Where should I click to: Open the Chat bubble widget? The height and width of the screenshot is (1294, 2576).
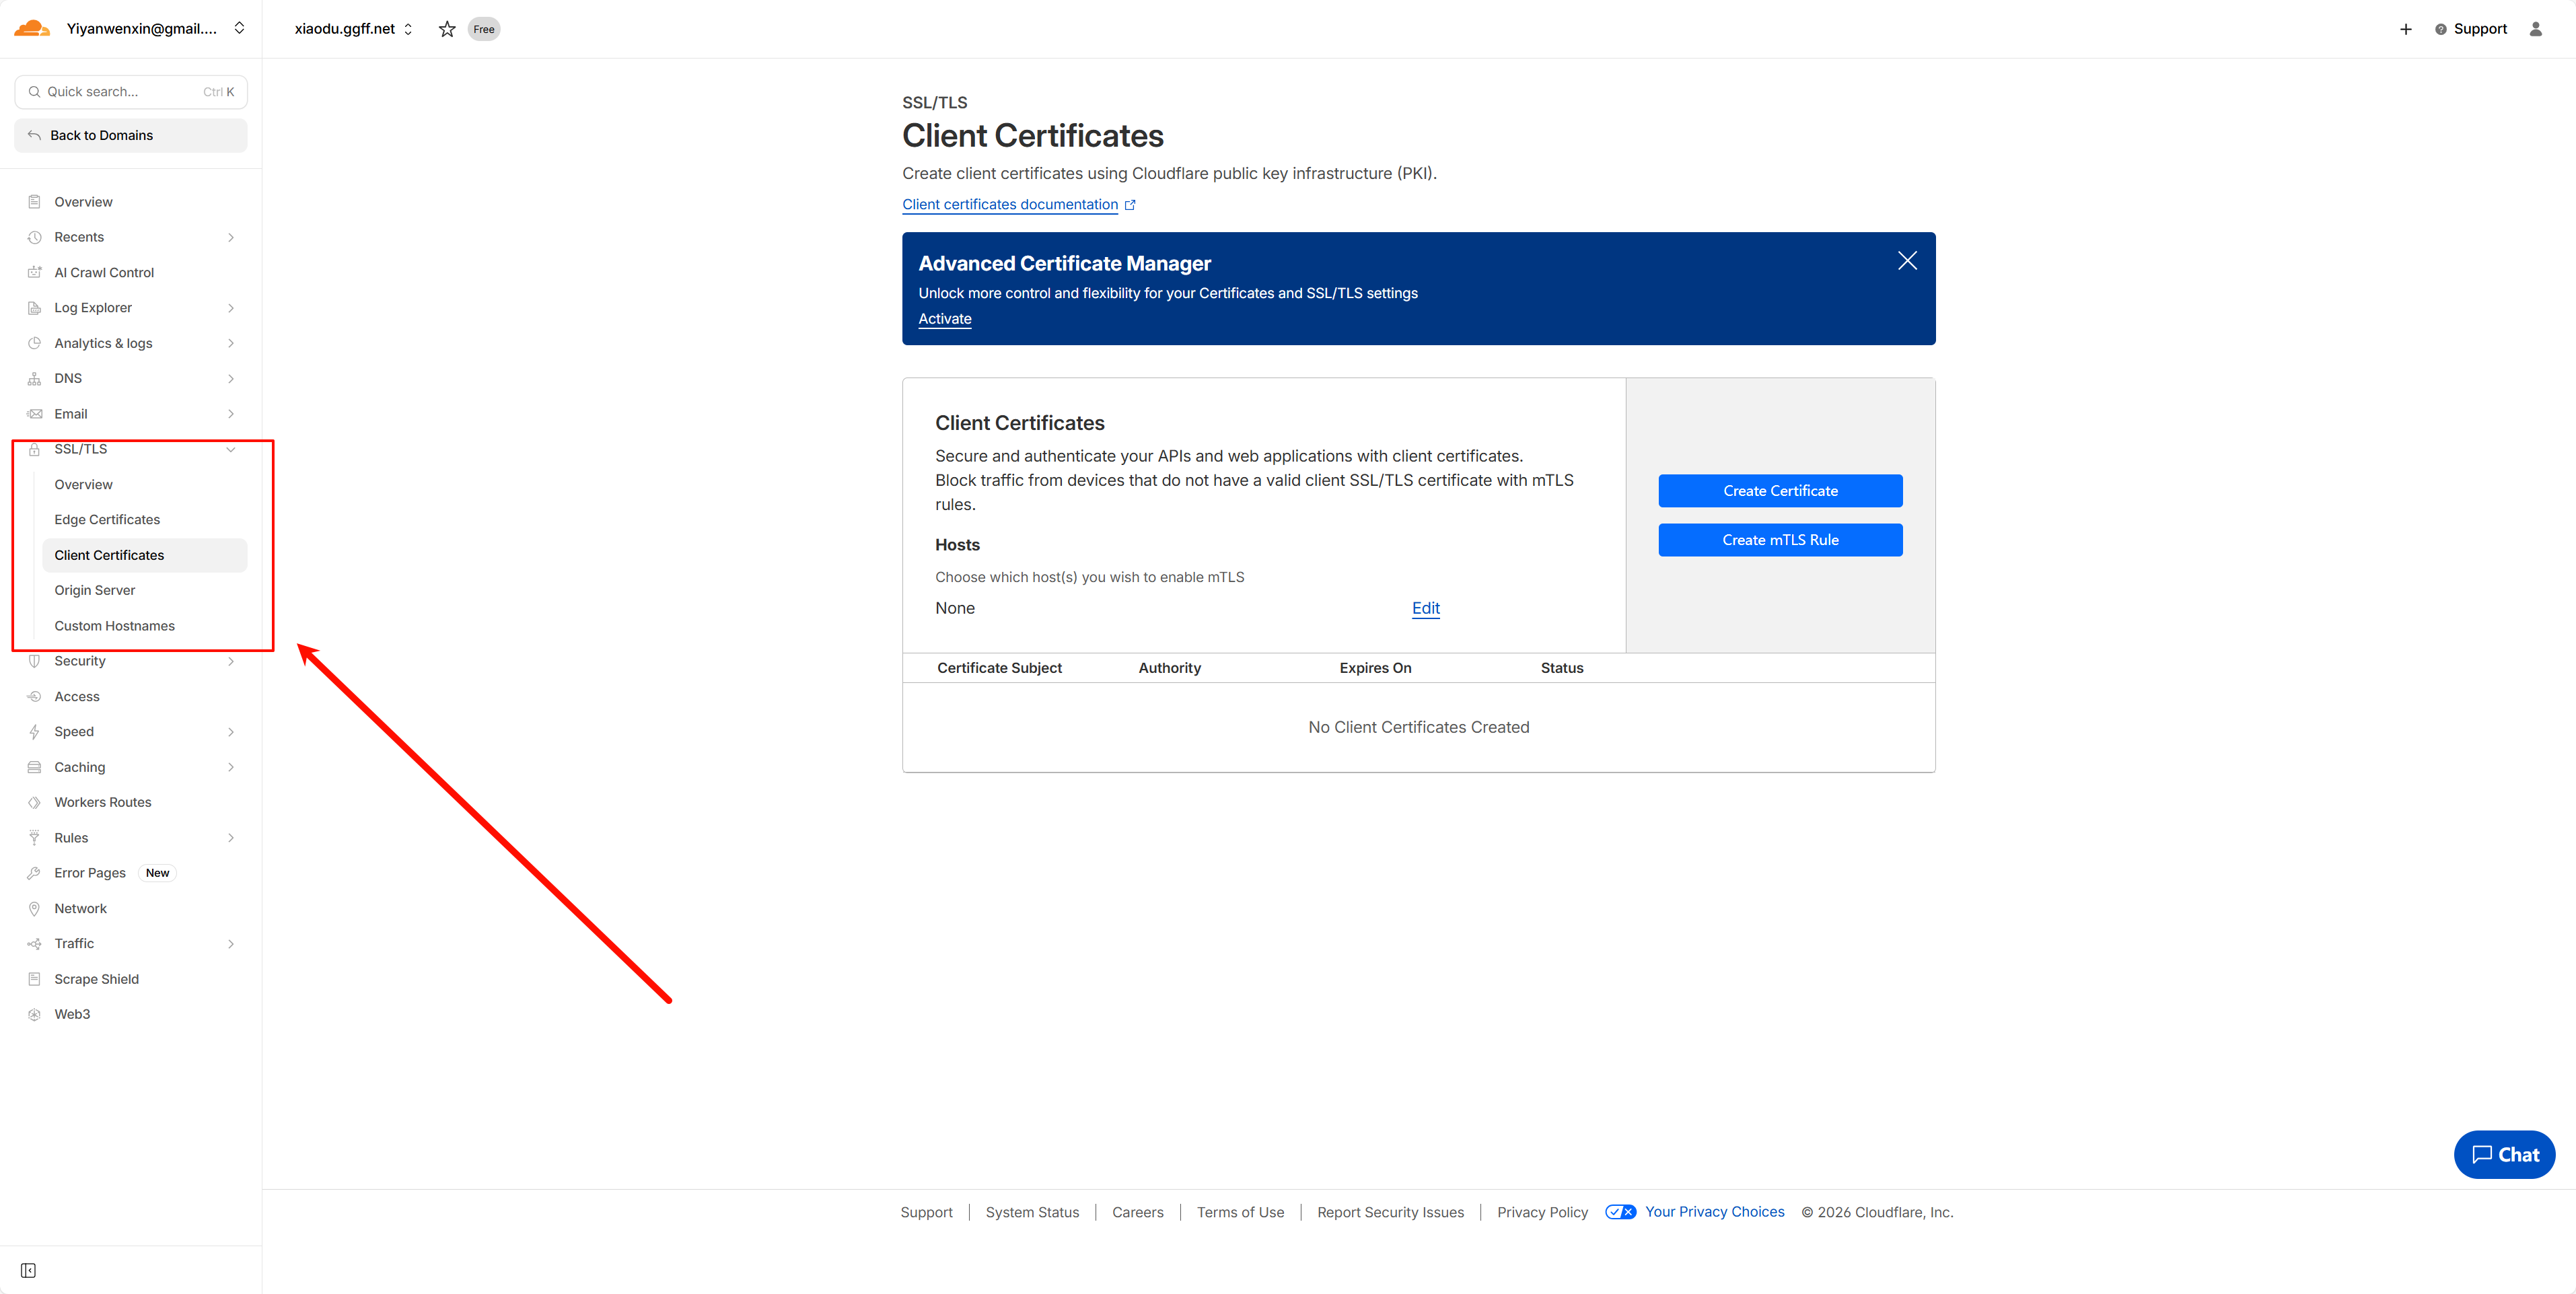[x=2504, y=1154]
